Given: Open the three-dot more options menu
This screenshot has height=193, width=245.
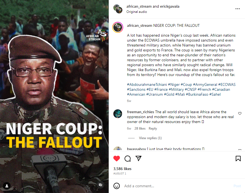Looking at the screenshot, I should coord(238,9).
